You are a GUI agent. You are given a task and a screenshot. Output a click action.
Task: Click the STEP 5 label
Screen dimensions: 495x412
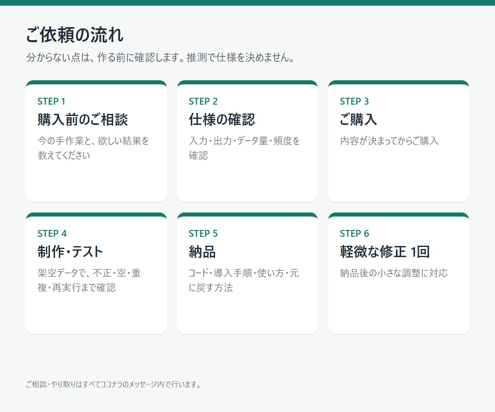203,234
